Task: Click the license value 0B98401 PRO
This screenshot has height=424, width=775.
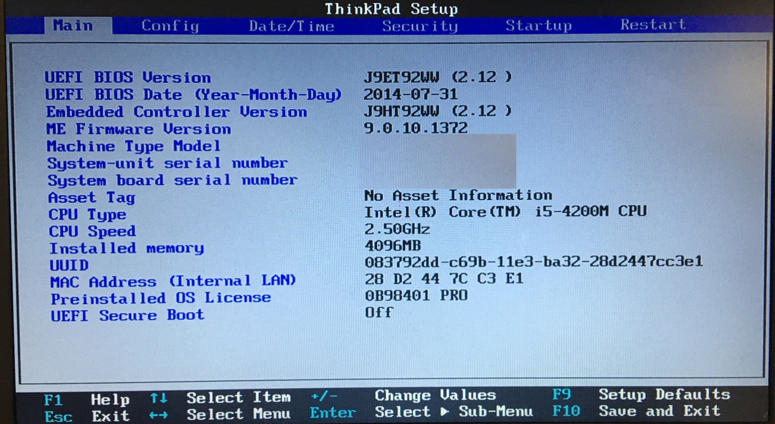Action: [416, 295]
